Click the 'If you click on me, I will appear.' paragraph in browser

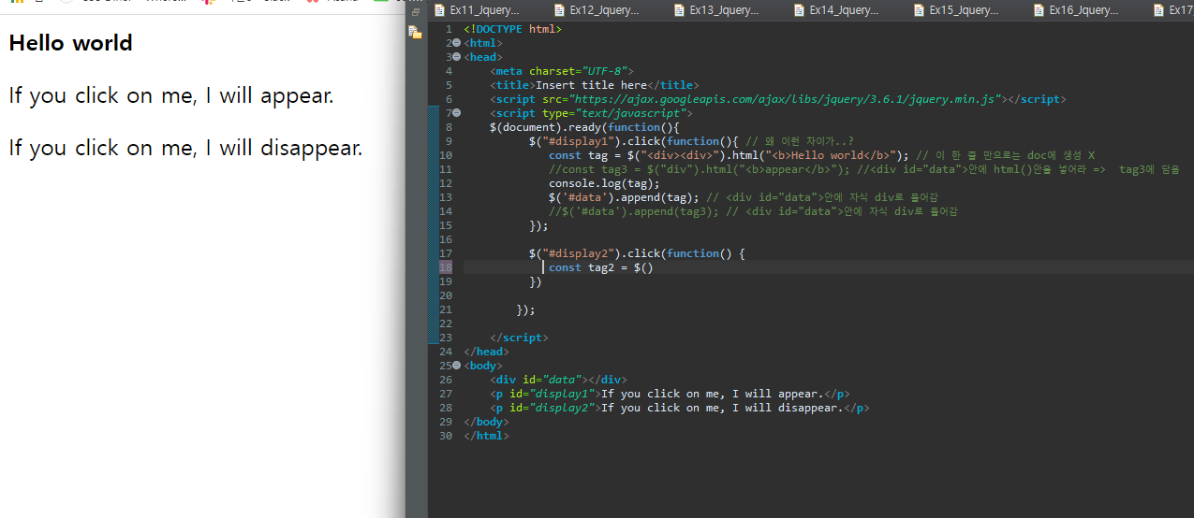click(x=171, y=95)
